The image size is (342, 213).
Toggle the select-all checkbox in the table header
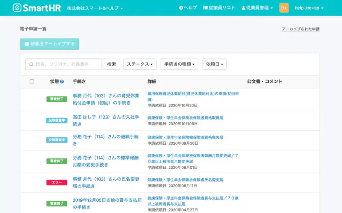point(32,81)
